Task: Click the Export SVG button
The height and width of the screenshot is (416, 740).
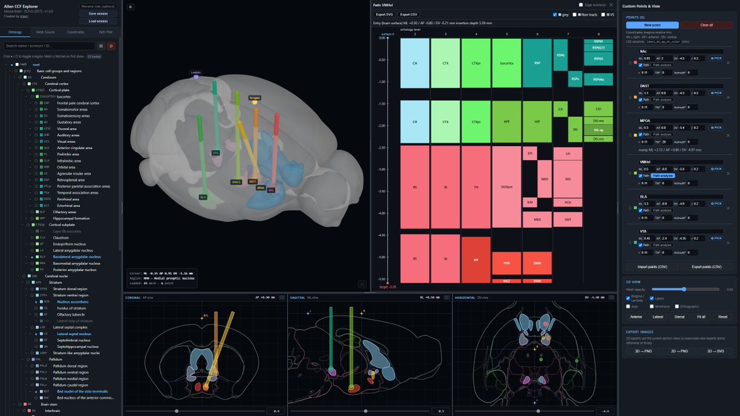Action: click(384, 14)
